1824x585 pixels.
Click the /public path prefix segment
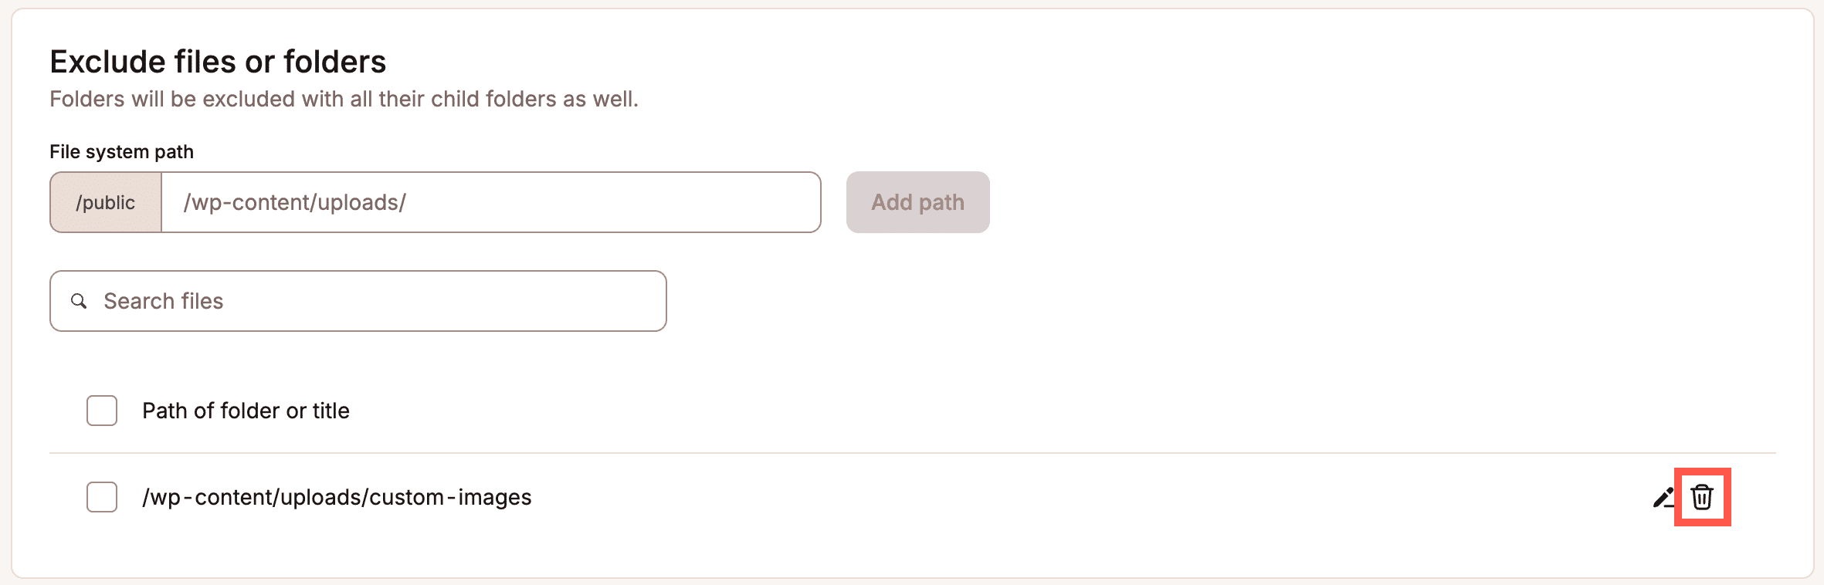point(106,202)
